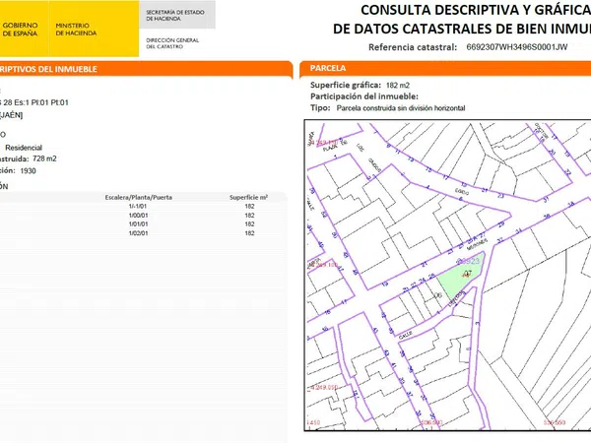Select the 728 m2 built surface value
This screenshot has width=591, height=443.
[x=44, y=158]
